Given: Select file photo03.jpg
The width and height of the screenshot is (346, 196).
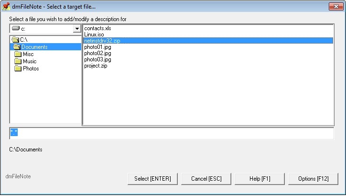Looking at the screenshot, I should coord(97,59).
